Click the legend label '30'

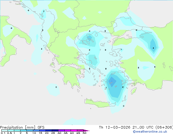[59, 133]
